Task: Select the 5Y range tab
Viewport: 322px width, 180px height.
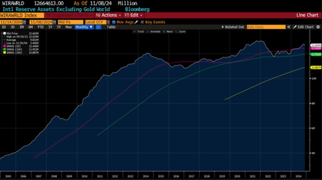Action: click(59, 27)
